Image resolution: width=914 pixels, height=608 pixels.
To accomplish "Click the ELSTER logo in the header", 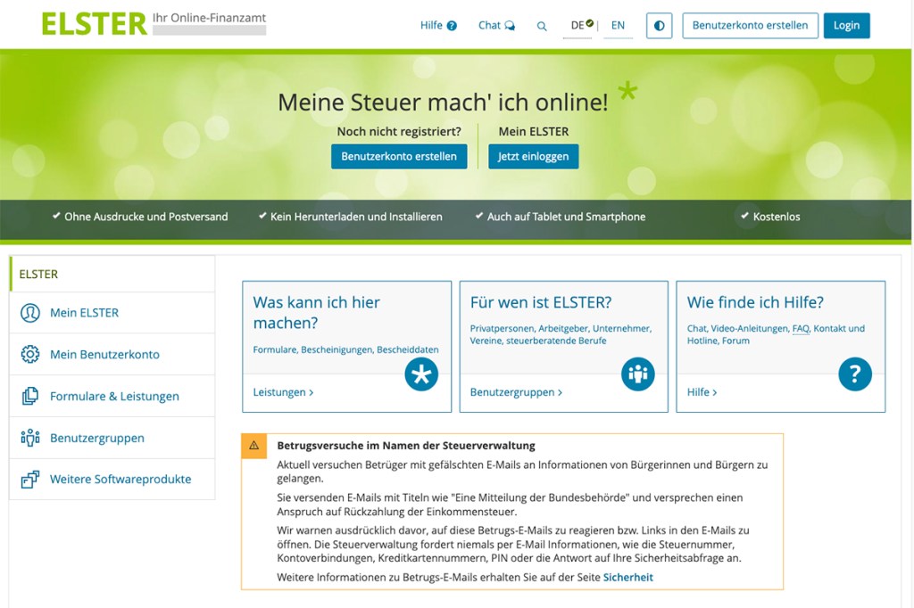I will point(94,24).
